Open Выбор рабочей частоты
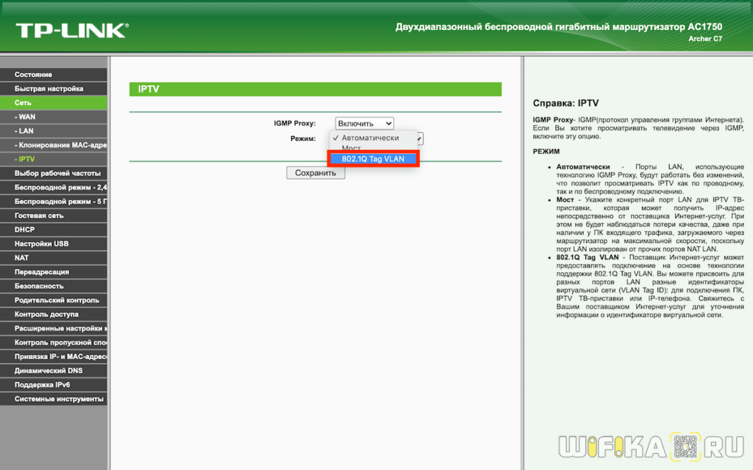Image resolution: width=753 pixels, height=470 pixels. (53, 173)
